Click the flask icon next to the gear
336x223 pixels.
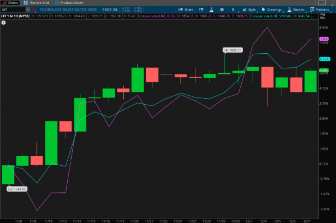tap(211, 10)
